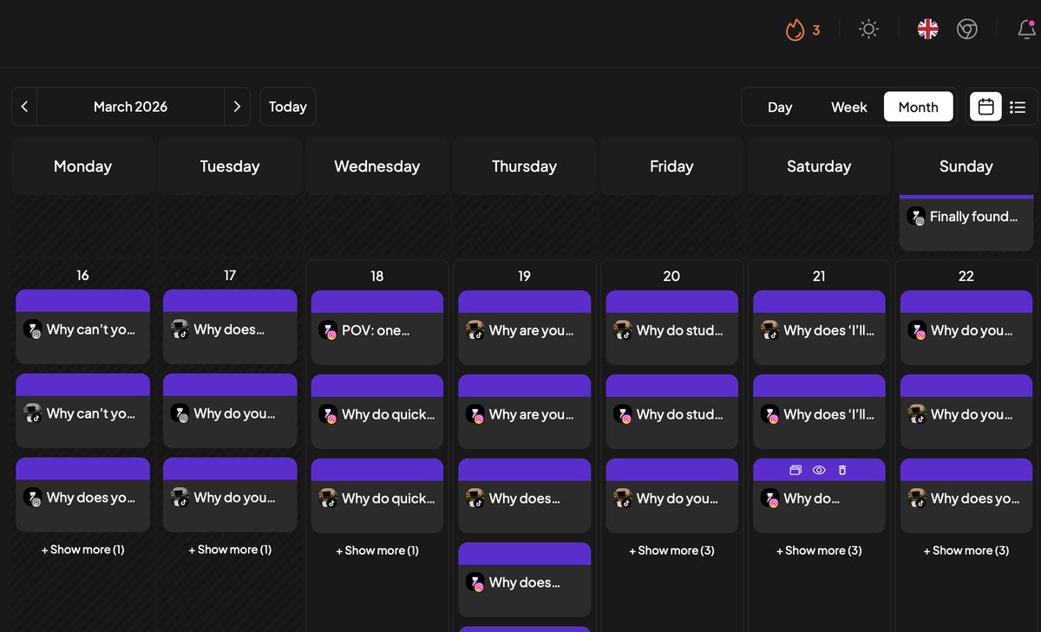Open Thursday's TikTok 'Why are you…' post

[524, 328]
